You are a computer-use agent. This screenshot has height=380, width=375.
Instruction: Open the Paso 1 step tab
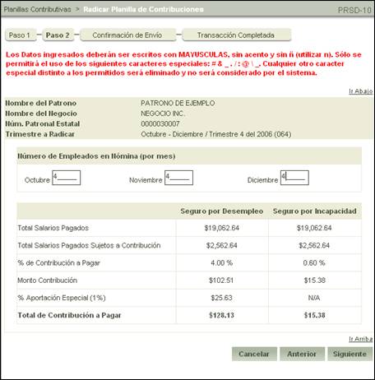tap(21, 35)
